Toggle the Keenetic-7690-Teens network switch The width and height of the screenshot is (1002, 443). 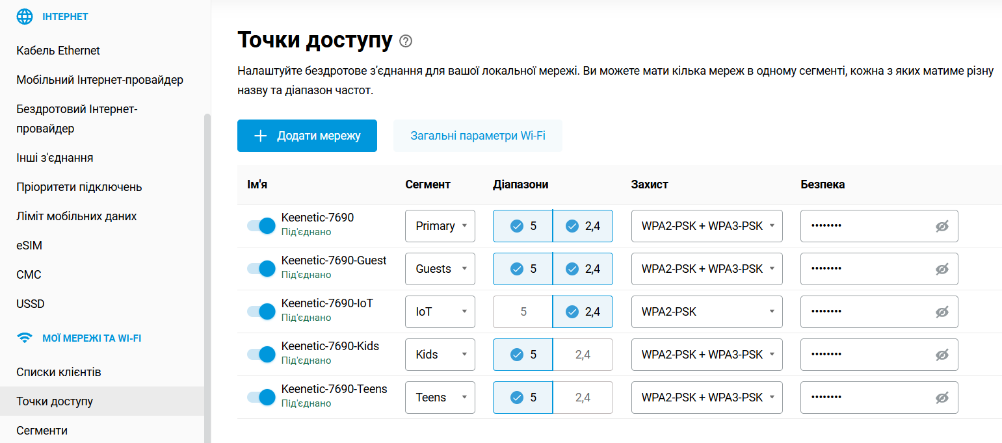(x=261, y=398)
